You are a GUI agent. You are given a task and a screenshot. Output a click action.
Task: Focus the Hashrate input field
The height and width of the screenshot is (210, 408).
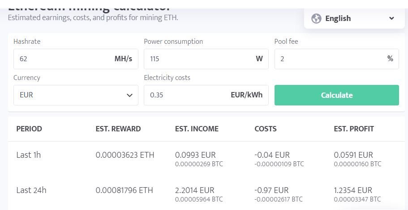(76, 59)
